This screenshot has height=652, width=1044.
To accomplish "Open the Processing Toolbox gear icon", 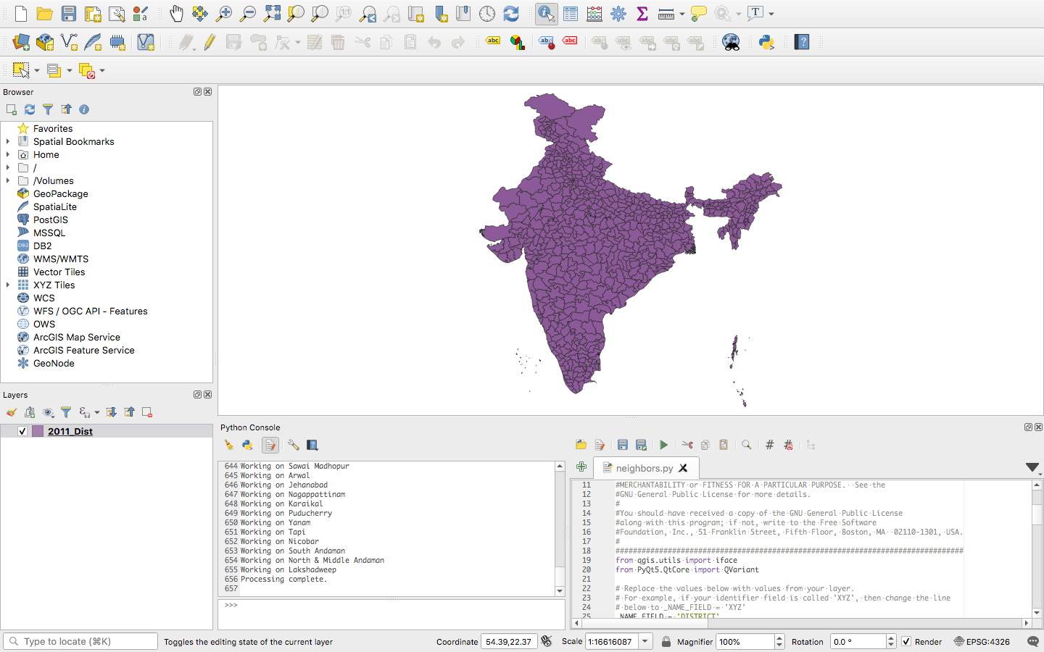I will 618,13.
